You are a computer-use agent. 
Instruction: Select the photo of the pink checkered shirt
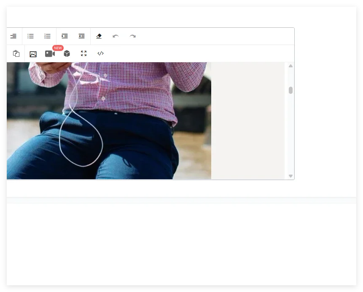click(x=109, y=121)
